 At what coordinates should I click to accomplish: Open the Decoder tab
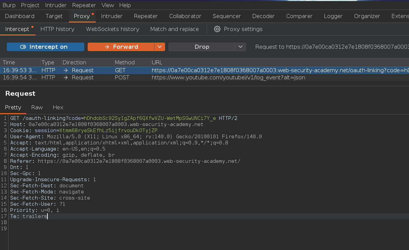(x=263, y=16)
